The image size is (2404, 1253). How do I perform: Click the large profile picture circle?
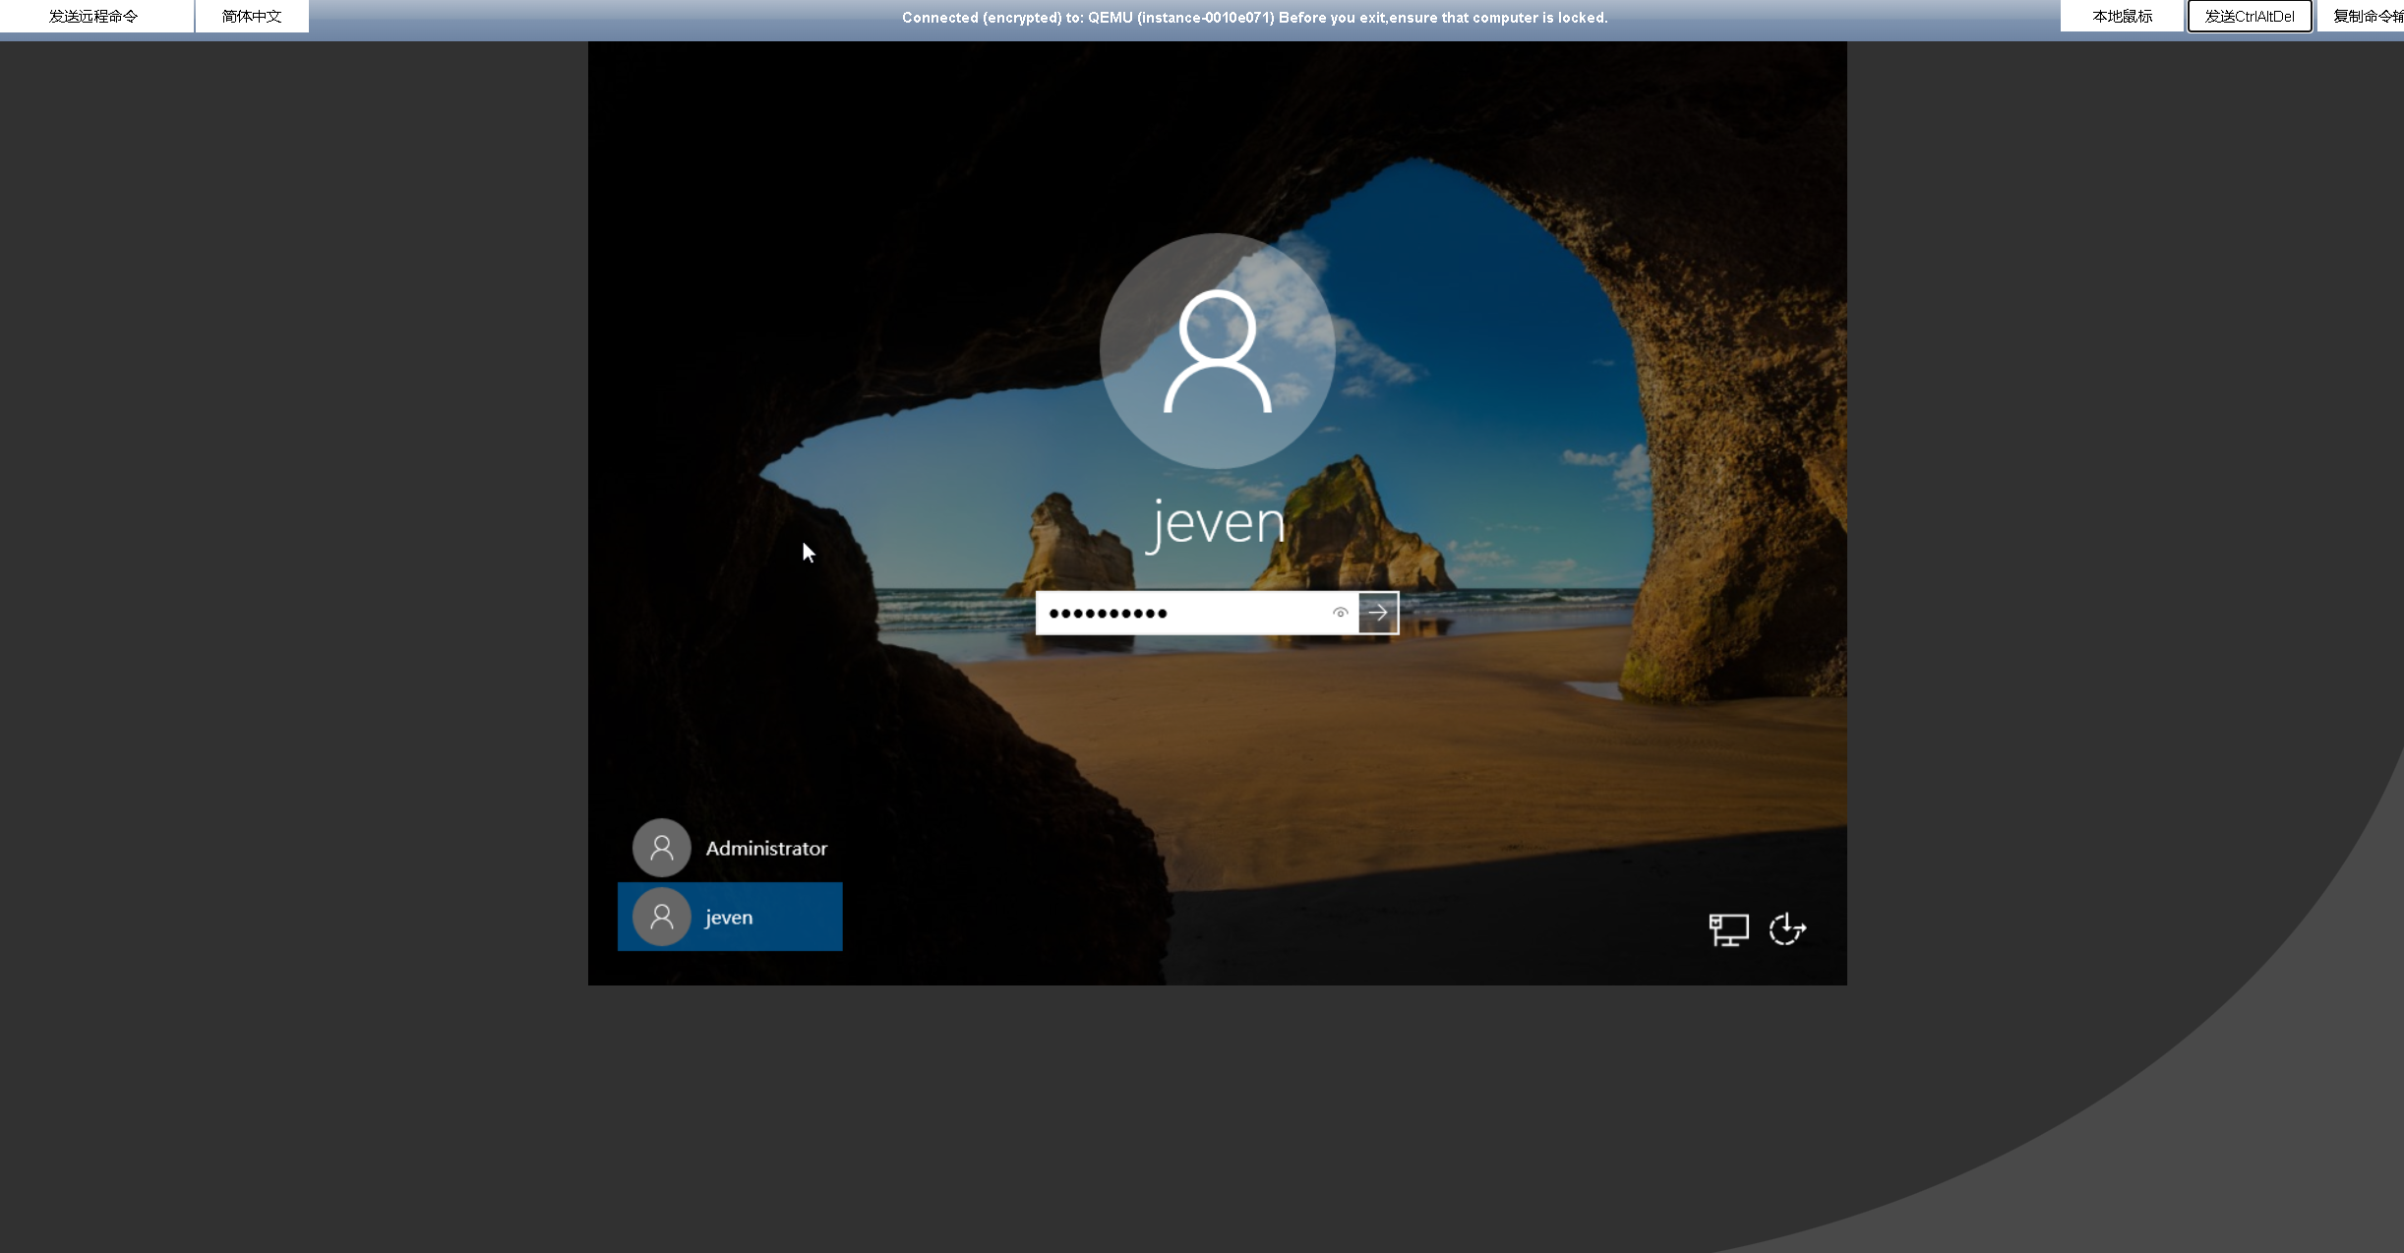click(1217, 351)
